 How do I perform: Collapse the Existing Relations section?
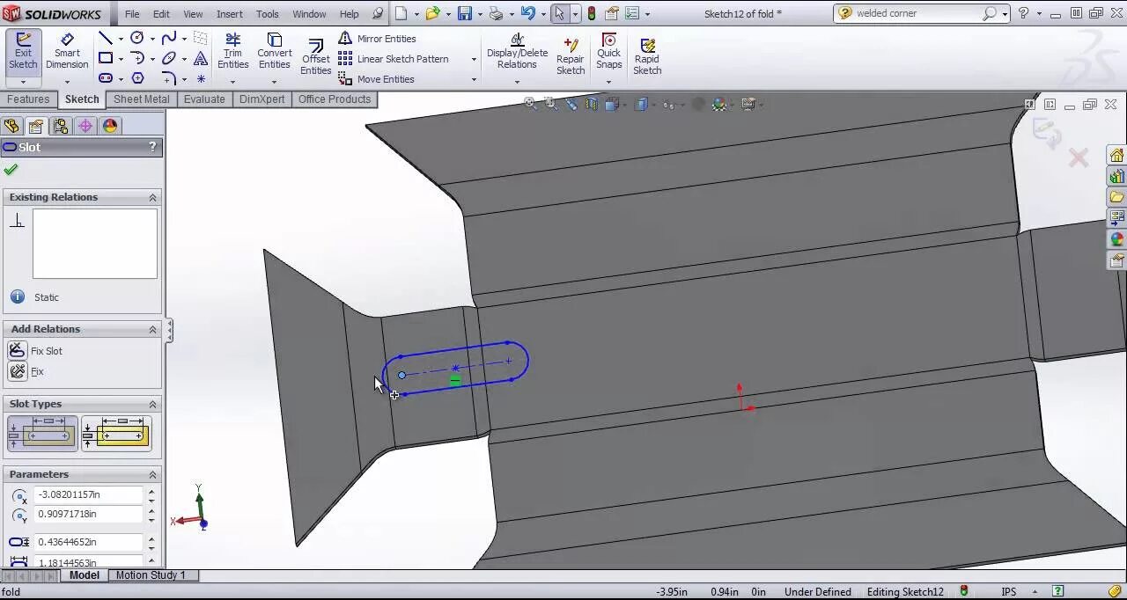(152, 198)
